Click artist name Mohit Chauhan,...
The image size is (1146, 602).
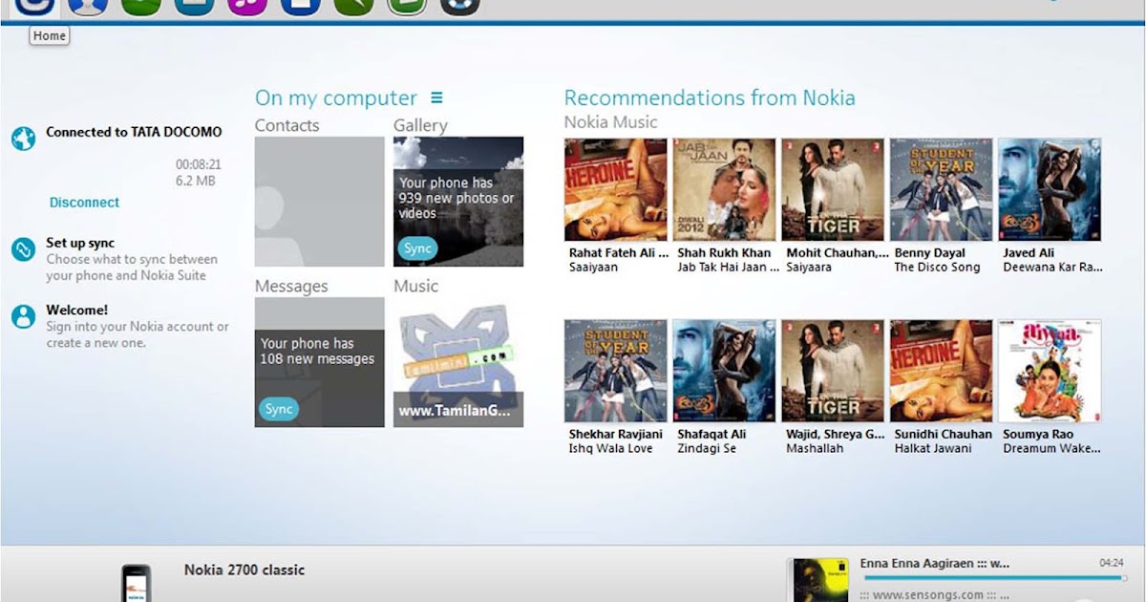point(838,253)
